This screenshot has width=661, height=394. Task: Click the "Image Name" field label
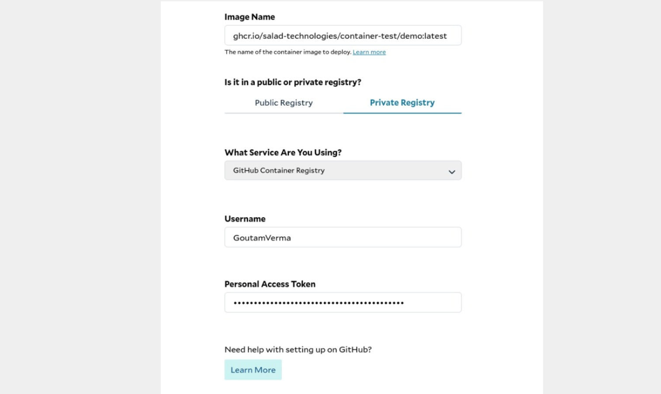(x=249, y=17)
